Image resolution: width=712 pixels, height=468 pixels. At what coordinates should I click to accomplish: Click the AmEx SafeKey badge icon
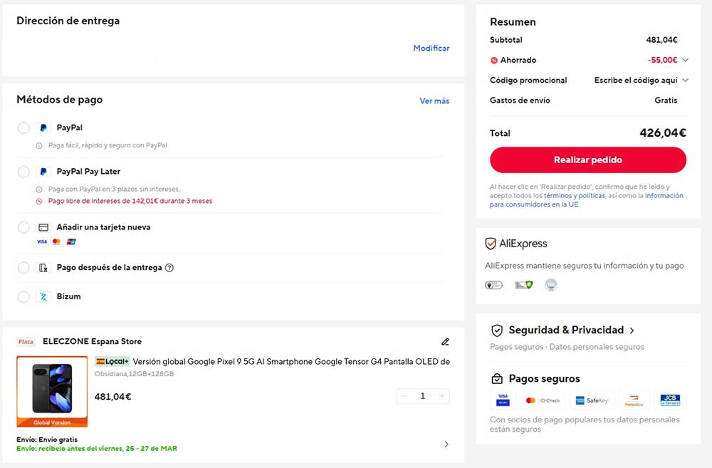[x=592, y=400]
